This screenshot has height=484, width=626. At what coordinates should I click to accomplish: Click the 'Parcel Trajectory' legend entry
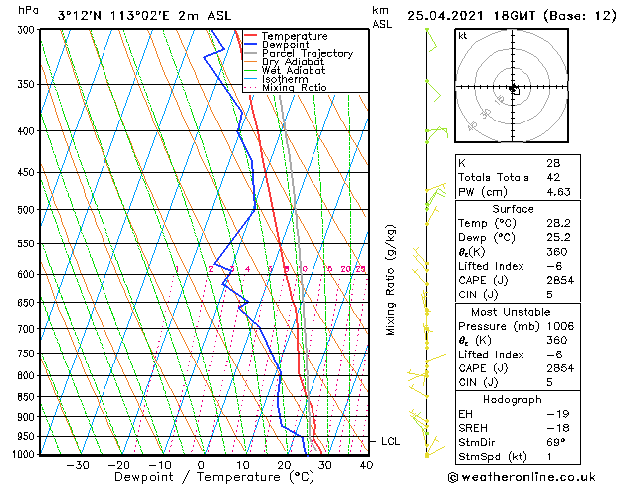(x=308, y=53)
